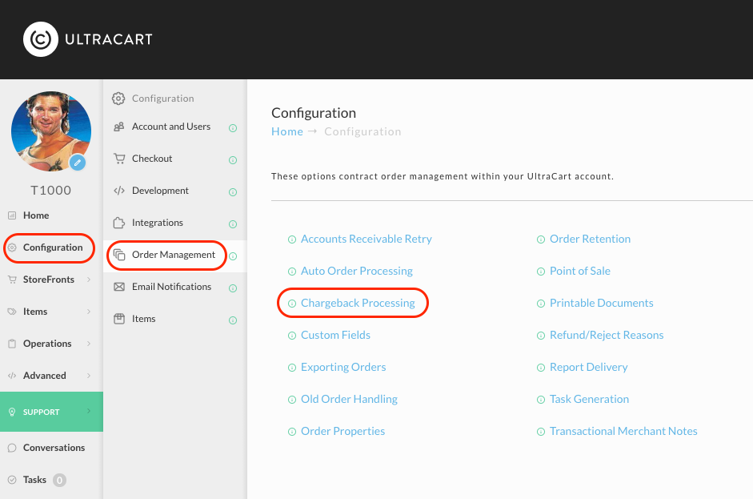Open Old Order Handling link
The image size is (753, 499).
349,399
